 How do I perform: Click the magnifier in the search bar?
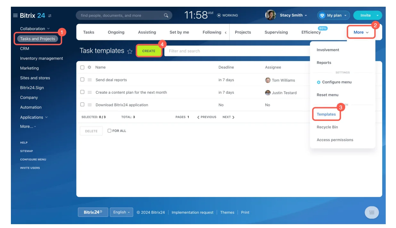tap(166, 15)
